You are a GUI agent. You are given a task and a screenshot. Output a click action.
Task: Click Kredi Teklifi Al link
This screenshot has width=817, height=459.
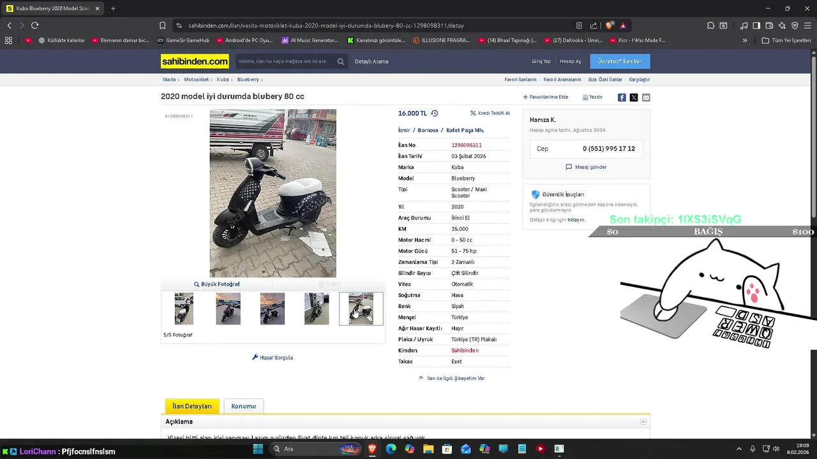tap(490, 113)
